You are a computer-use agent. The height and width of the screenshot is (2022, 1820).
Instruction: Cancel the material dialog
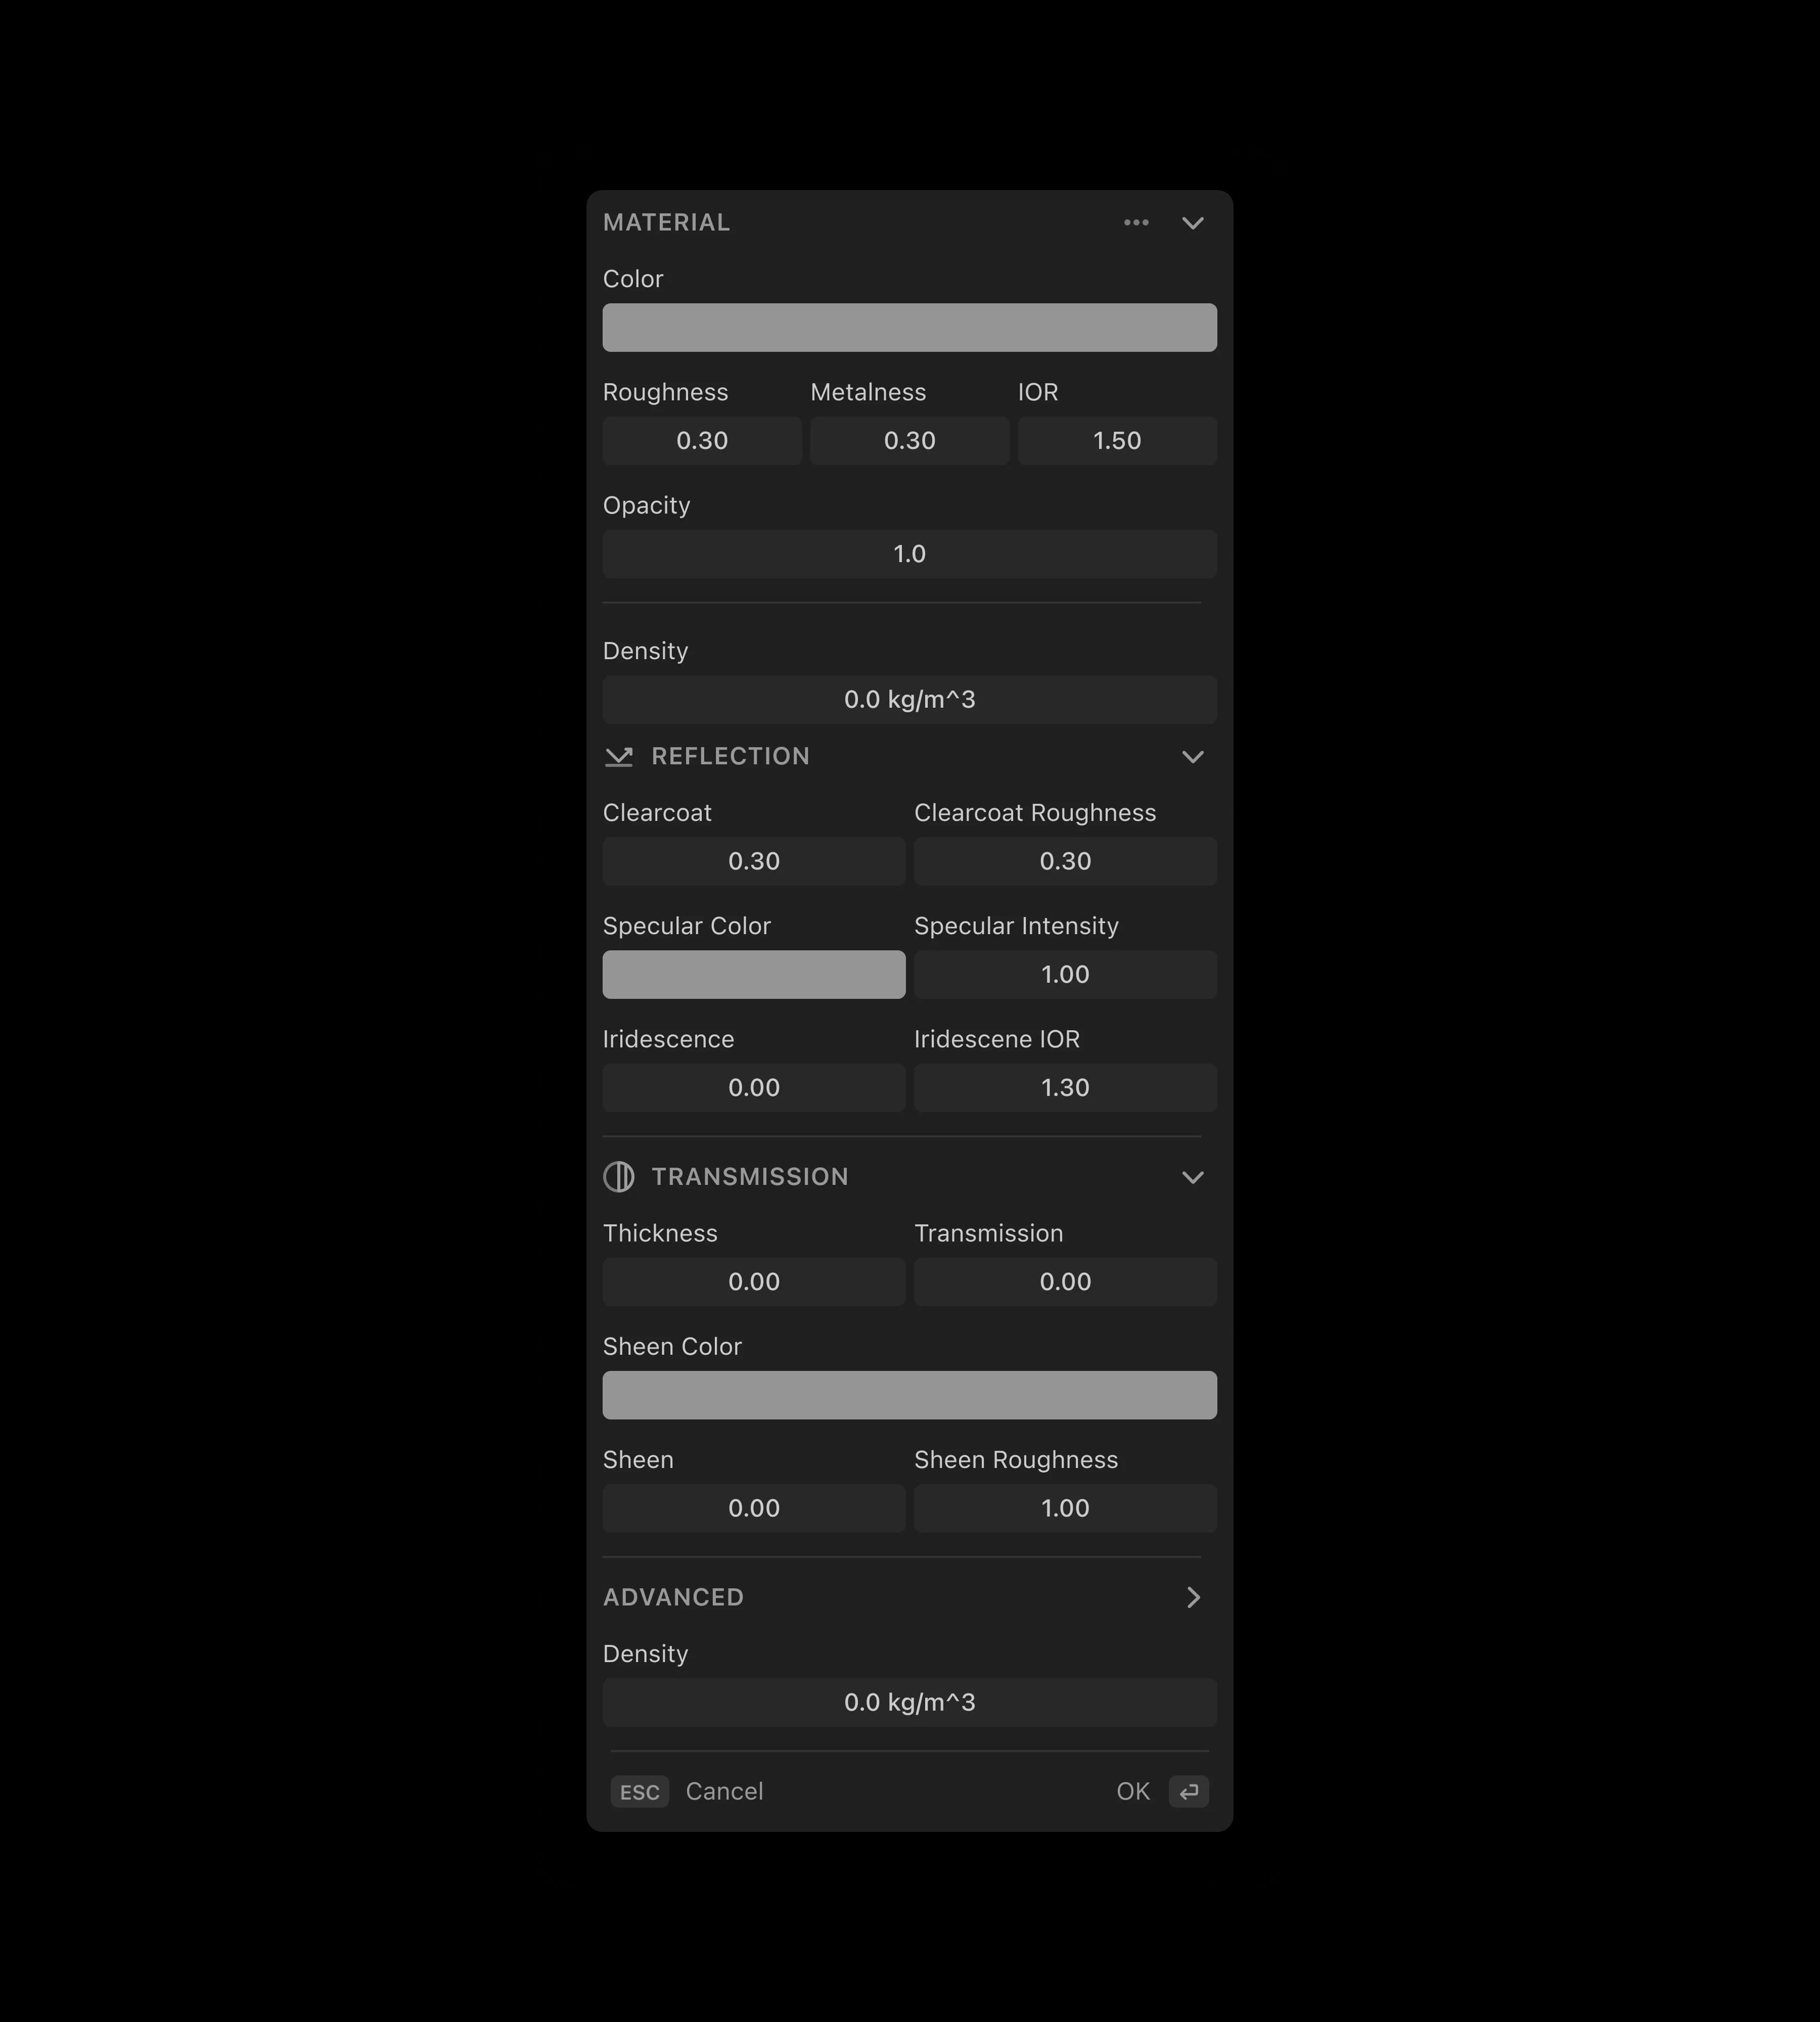(x=724, y=1792)
